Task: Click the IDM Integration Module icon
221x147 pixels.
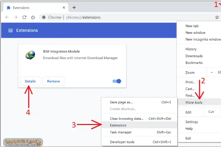Action: click(x=30, y=55)
